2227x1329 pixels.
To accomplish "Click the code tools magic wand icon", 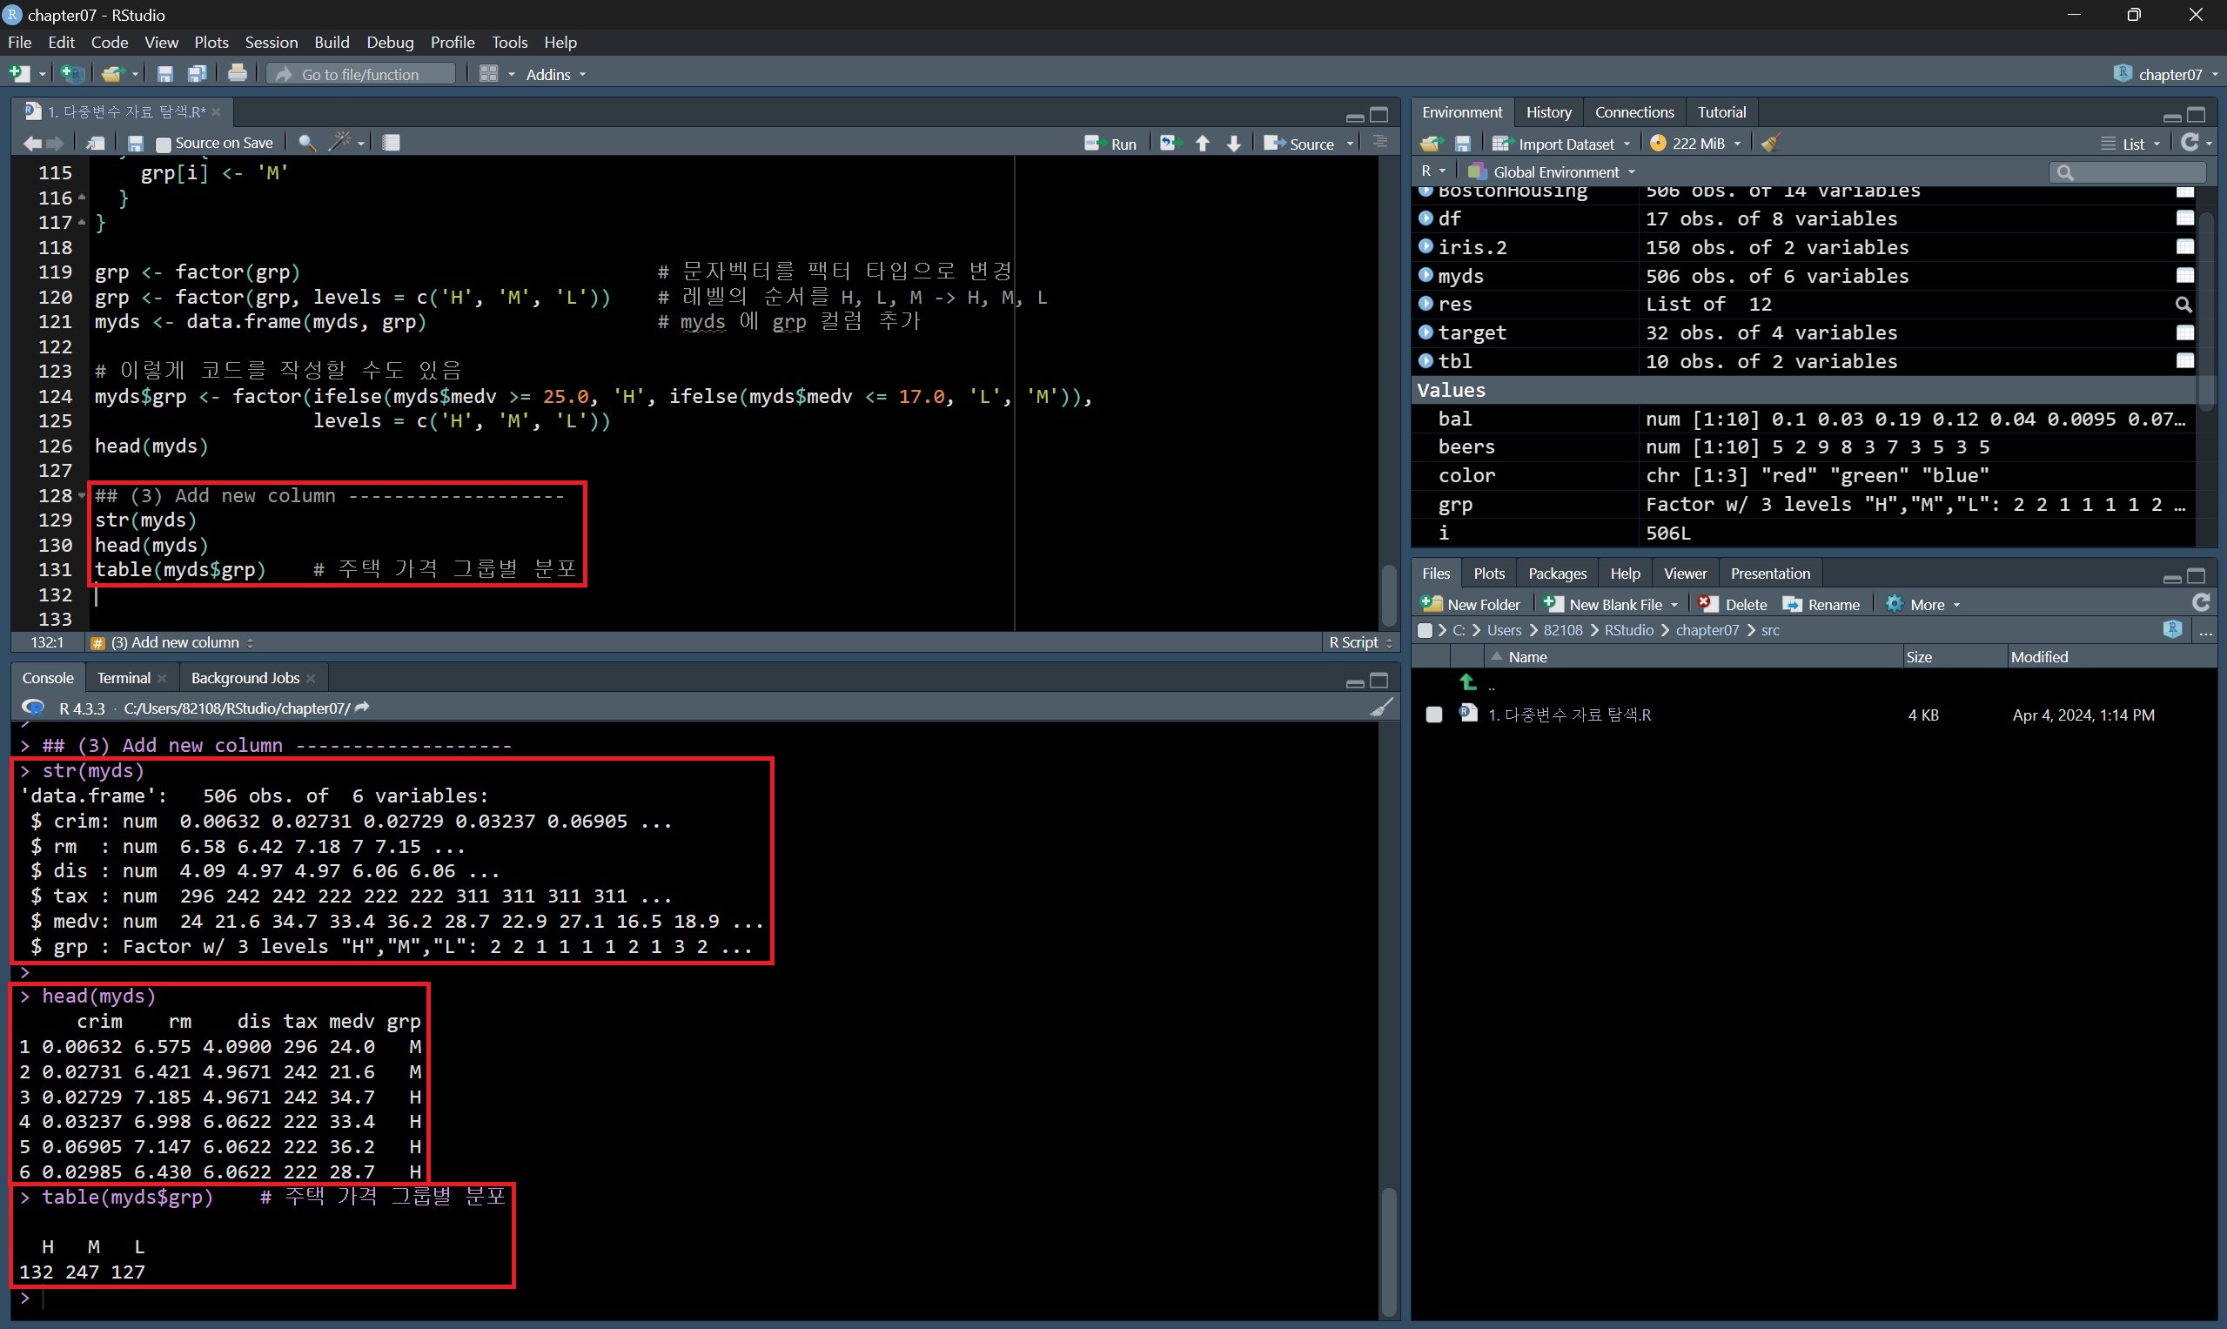I will [340, 143].
